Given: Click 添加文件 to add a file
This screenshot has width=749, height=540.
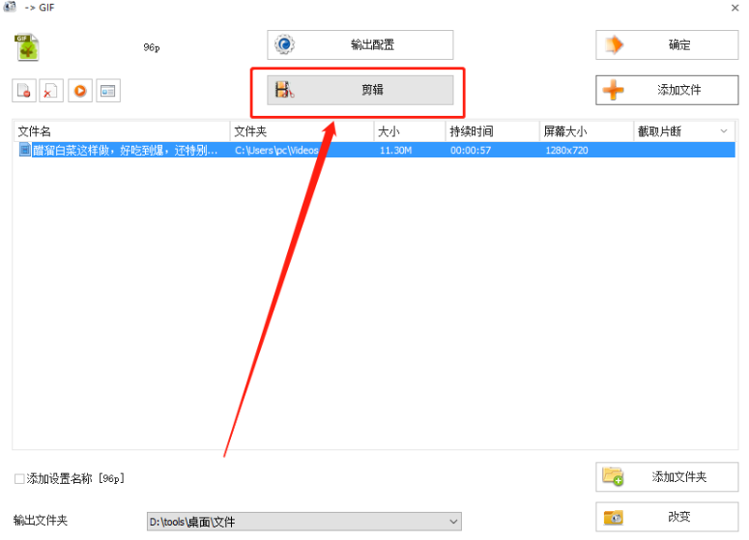Looking at the screenshot, I should [667, 90].
